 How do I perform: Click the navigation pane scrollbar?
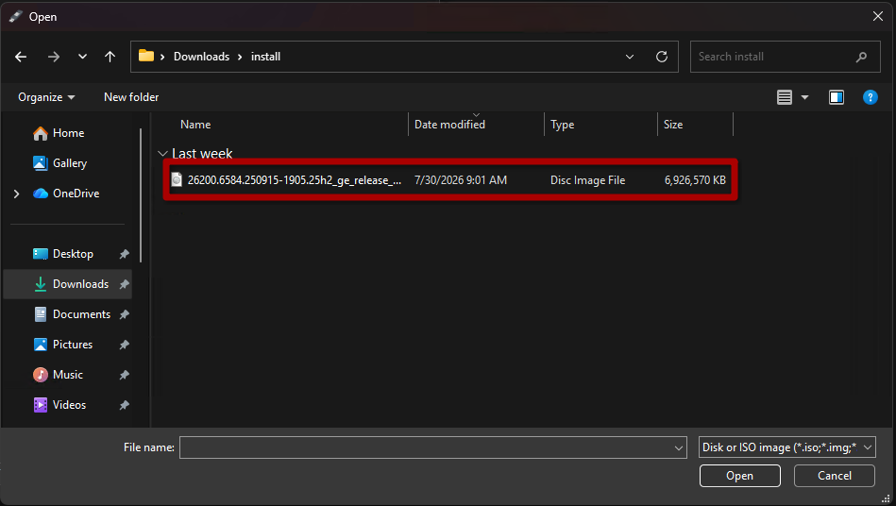[141, 195]
